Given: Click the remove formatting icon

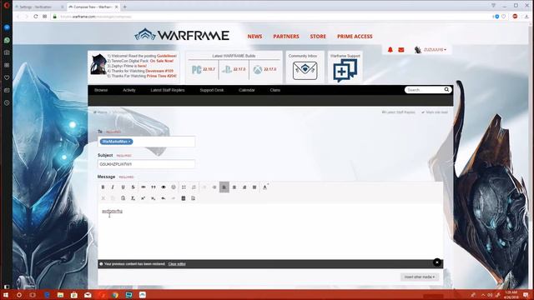Looking at the screenshot, I should [133, 198].
